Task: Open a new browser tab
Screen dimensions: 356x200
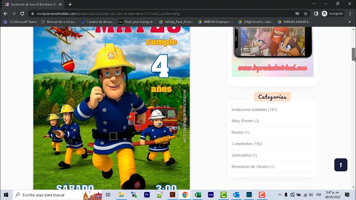Action: tap(70, 4)
